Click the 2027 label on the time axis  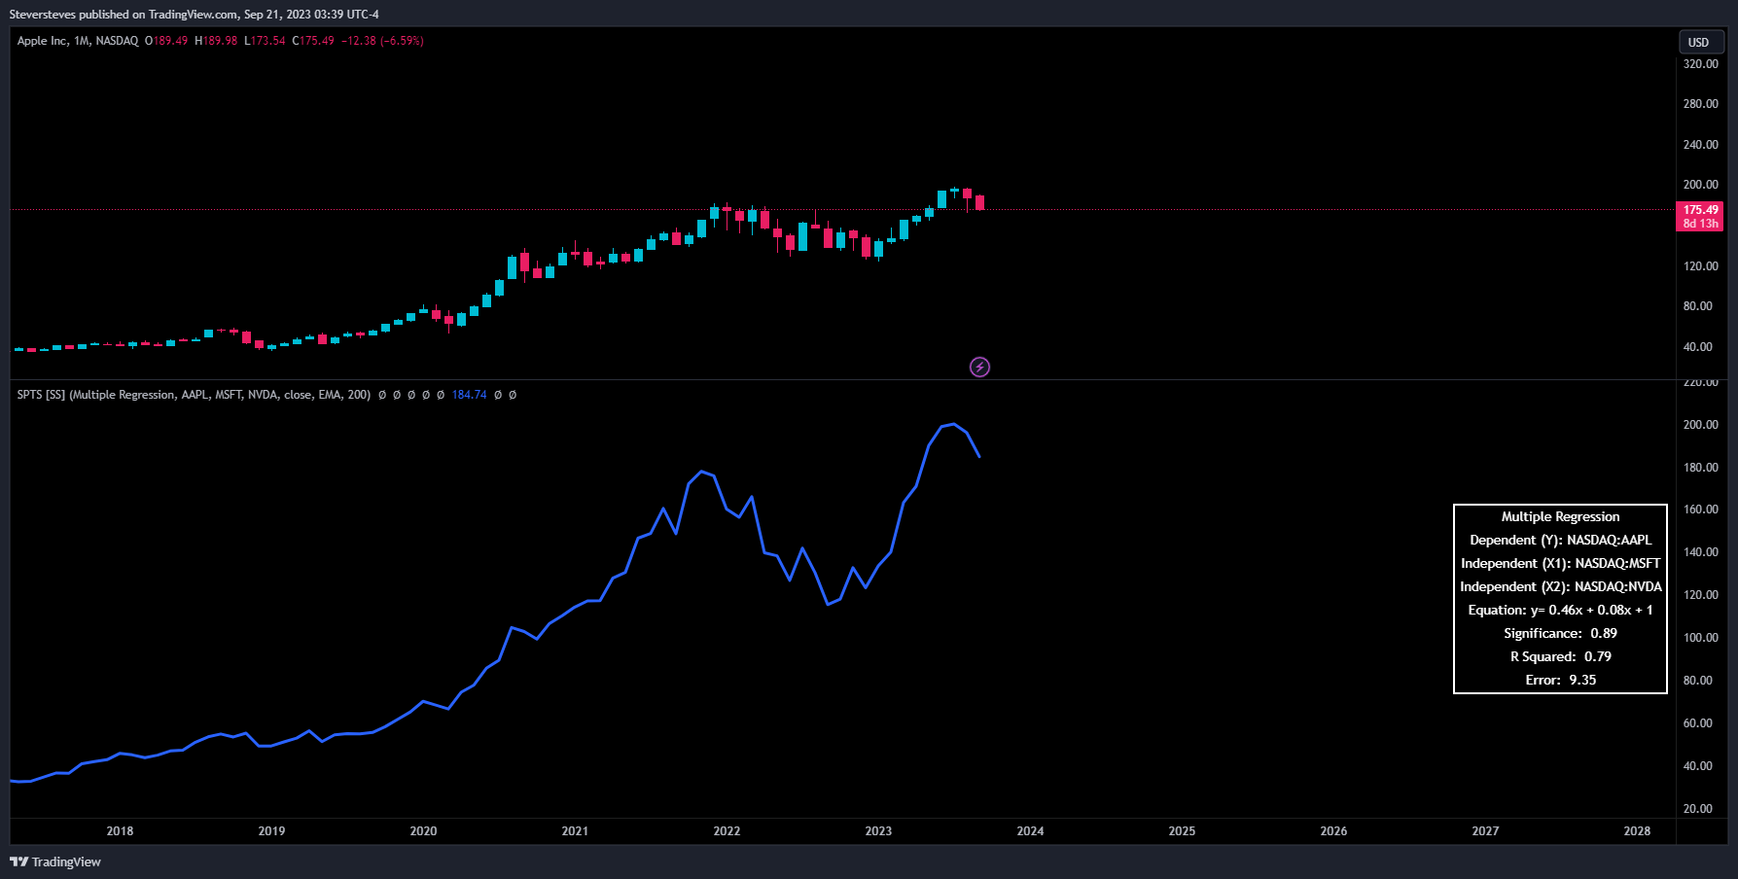1485,830
